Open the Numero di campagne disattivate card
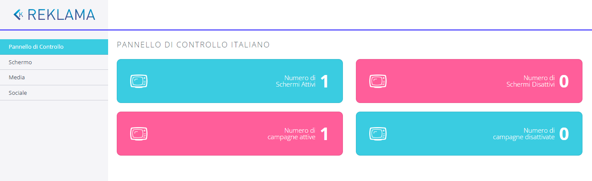The width and height of the screenshot is (592, 181). 469,134
